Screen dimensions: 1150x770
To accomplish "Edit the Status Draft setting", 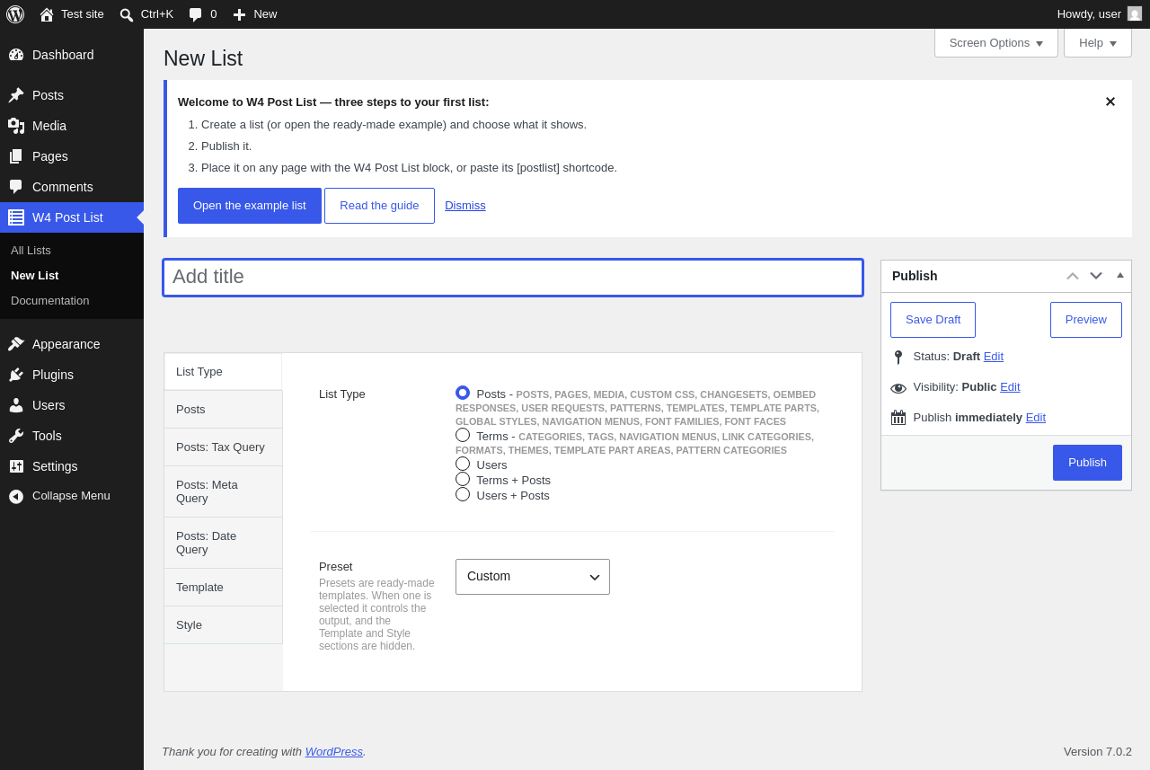I will [x=994, y=356].
